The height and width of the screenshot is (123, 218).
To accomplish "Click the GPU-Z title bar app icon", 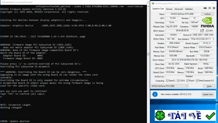I will point(153,4).
